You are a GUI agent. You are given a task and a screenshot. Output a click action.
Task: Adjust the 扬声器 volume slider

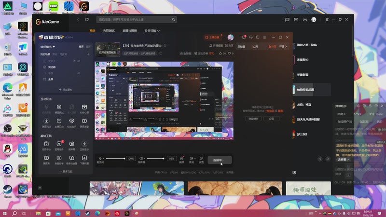pyautogui.click(x=155, y=159)
